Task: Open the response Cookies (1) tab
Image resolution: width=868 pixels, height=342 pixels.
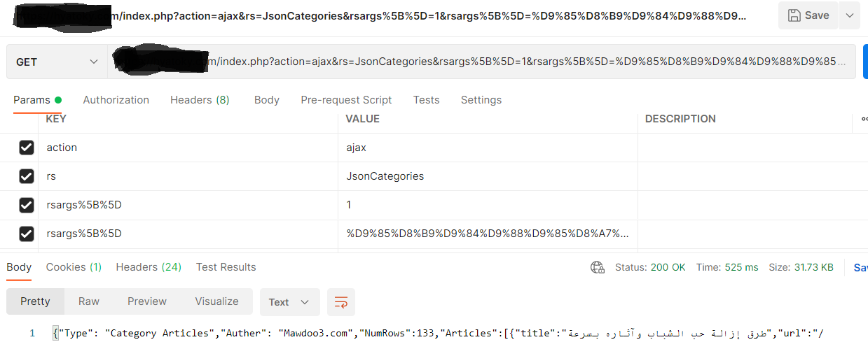Action: (74, 267)
